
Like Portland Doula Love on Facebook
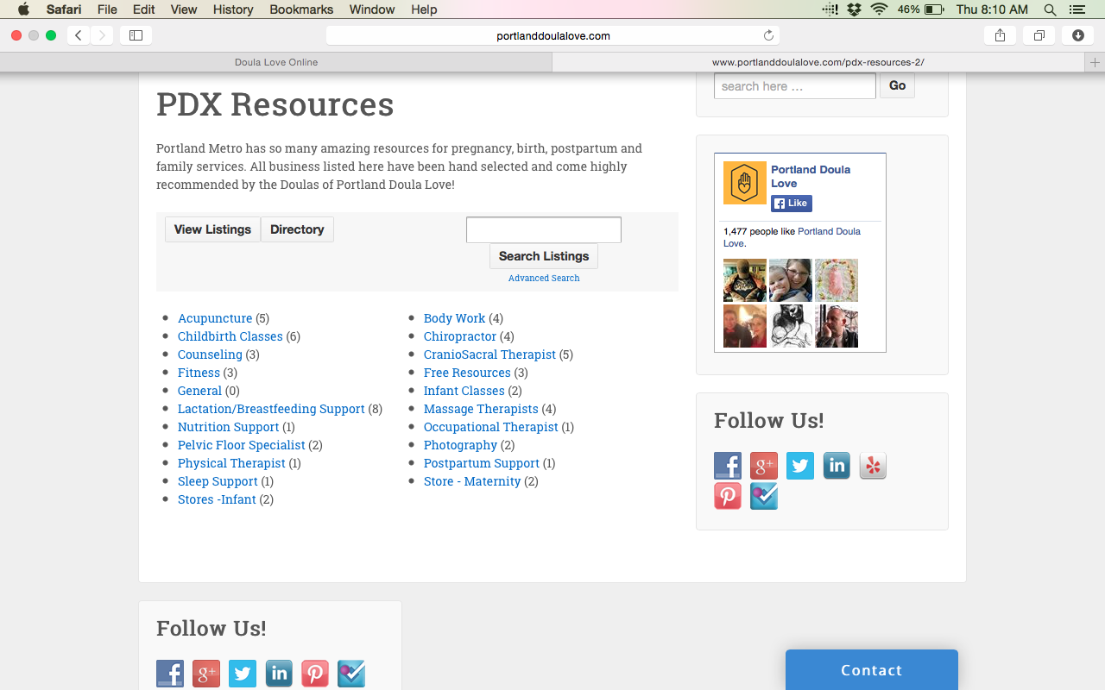tap(792, 204)
